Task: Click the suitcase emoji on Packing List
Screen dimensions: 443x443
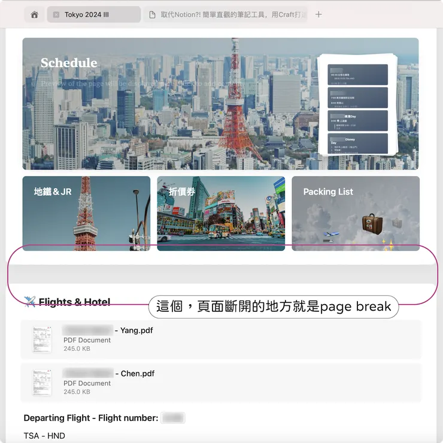Action: coord(372,224)
